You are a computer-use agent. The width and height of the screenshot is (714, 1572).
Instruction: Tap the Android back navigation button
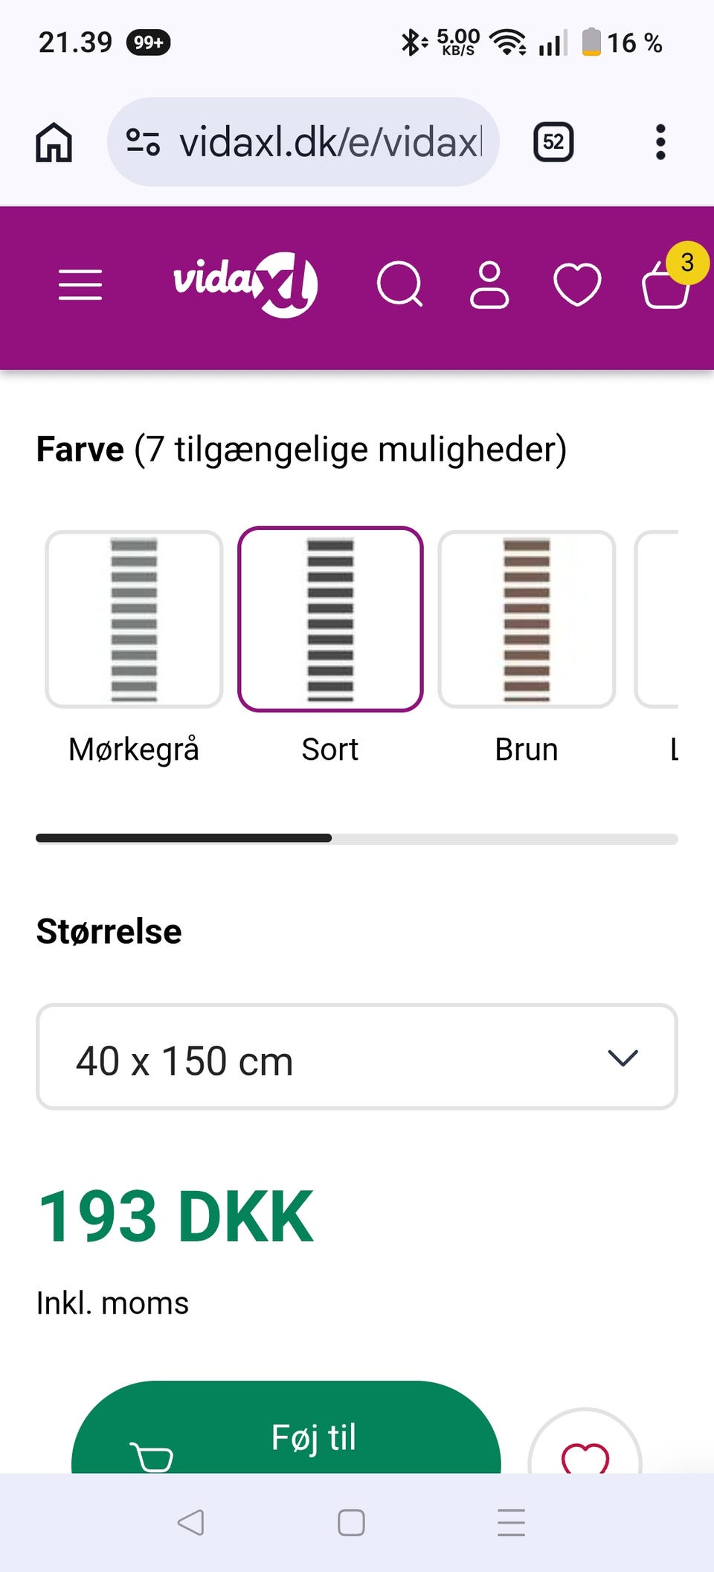pyautogui.click(x=190, y=1522)
